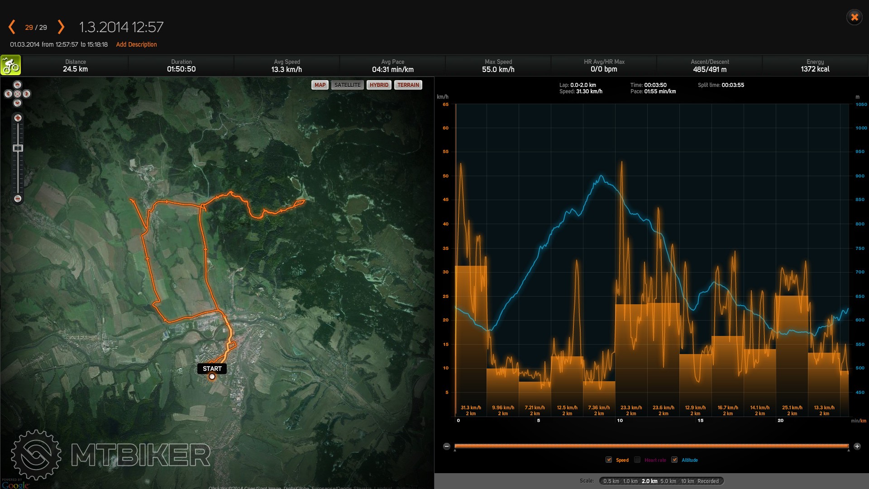Go to next workout with right arrow
869x489 pixels.
point(61,27)
